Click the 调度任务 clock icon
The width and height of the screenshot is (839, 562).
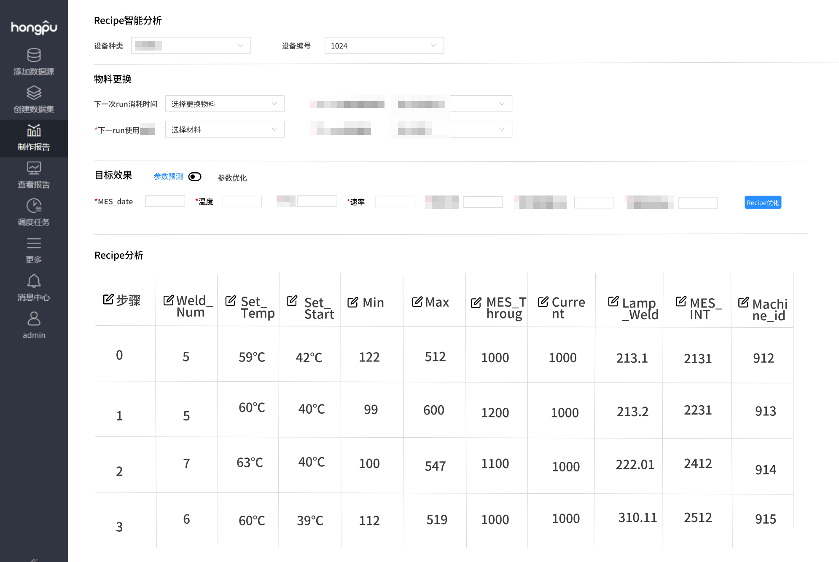coord(34,206)
